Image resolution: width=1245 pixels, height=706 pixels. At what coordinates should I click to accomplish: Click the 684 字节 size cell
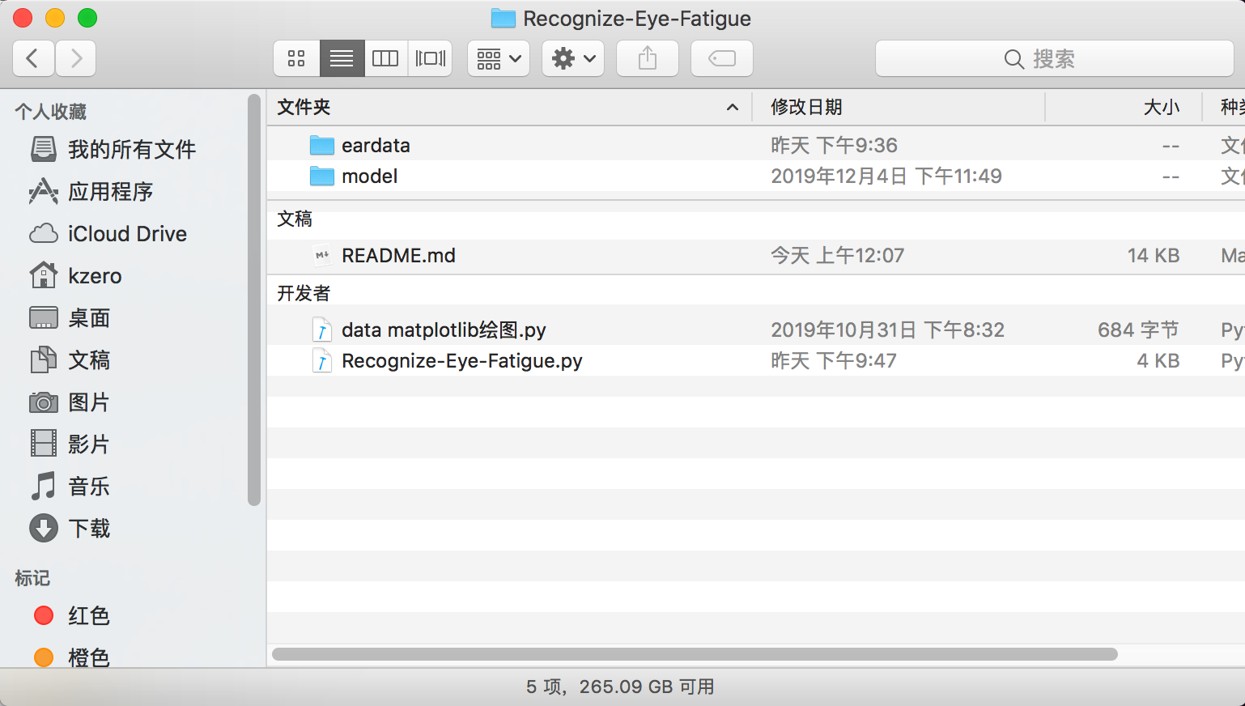tap(1138, 330)
